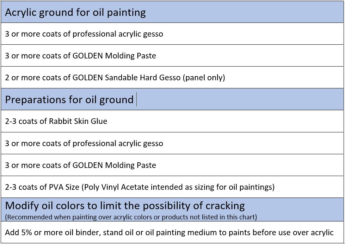Screen dimensions: 345x244
Task: Click the acrylic gesso row below Rabbit Skin Glue
Action: [84, 144]
